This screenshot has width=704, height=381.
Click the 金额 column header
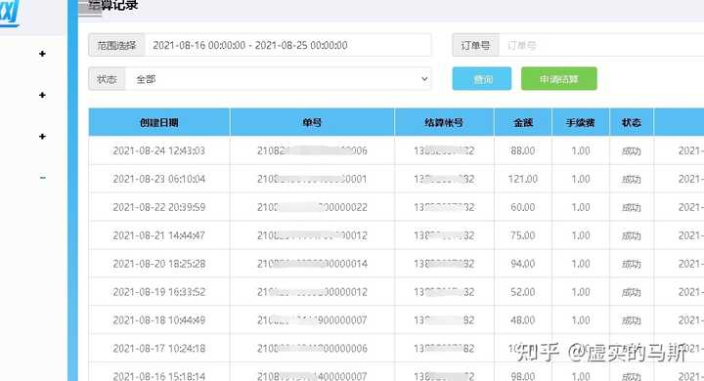(x=523, y=122)
